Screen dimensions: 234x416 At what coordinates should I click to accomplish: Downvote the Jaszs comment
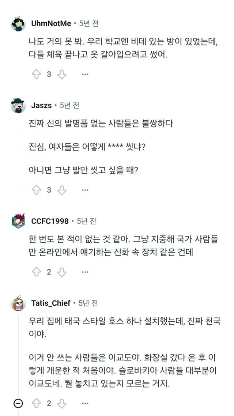point(62,190)
